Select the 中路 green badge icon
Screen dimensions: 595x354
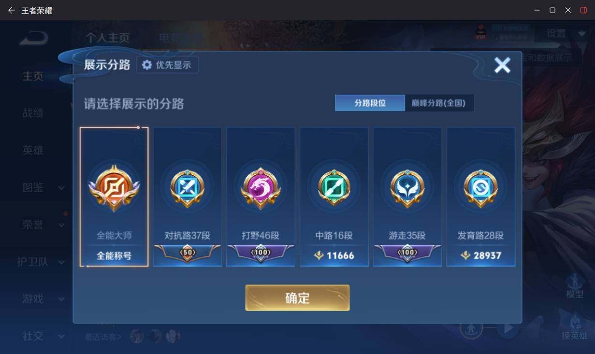(x=334, y=188)
